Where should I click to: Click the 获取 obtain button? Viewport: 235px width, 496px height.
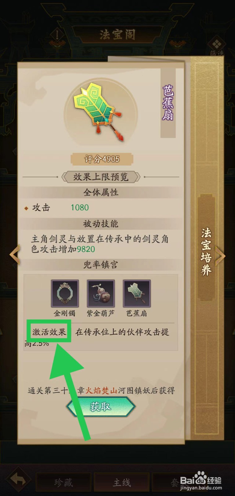tap(100, 406)
